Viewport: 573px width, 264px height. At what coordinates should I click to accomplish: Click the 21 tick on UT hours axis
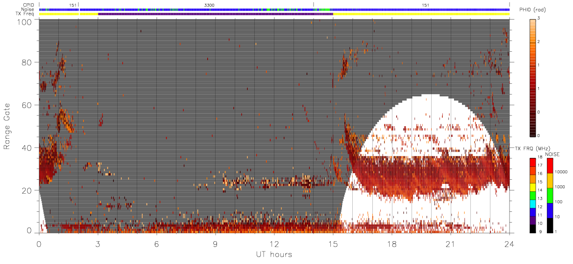pyautogui.click(x=451, y=244)
